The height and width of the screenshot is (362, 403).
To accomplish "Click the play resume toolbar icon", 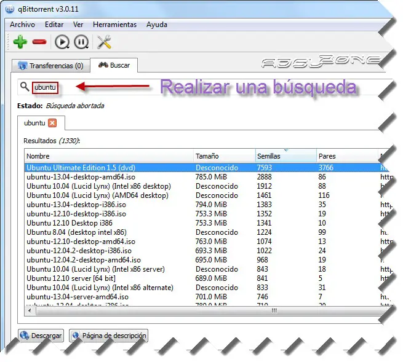I will coord(62,42).
